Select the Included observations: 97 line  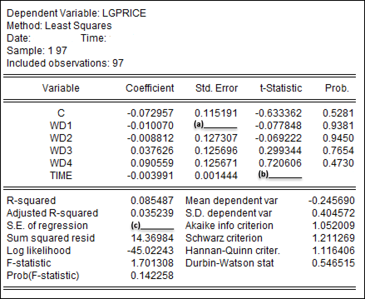pyautogui.click(x=65, y=63)
